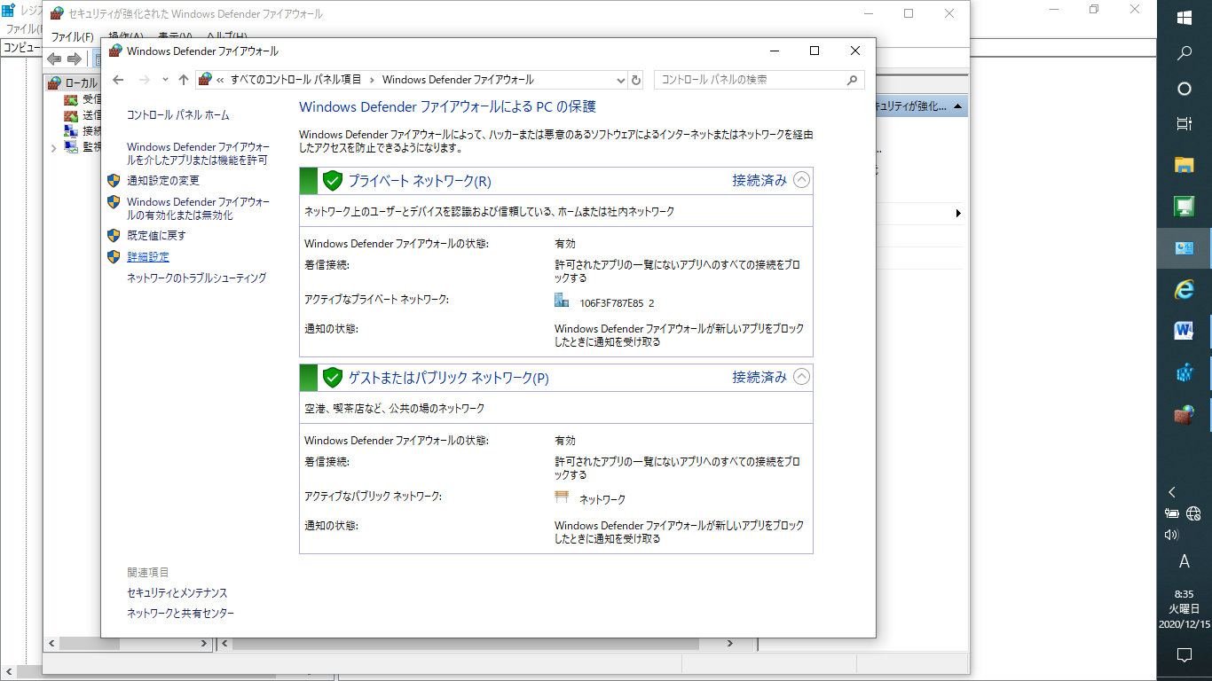The width and height of the screenshot is (1212, 681).
Task: Click the search magnifier in コントロール パネルの検索
Action: [x=852, y=80]
